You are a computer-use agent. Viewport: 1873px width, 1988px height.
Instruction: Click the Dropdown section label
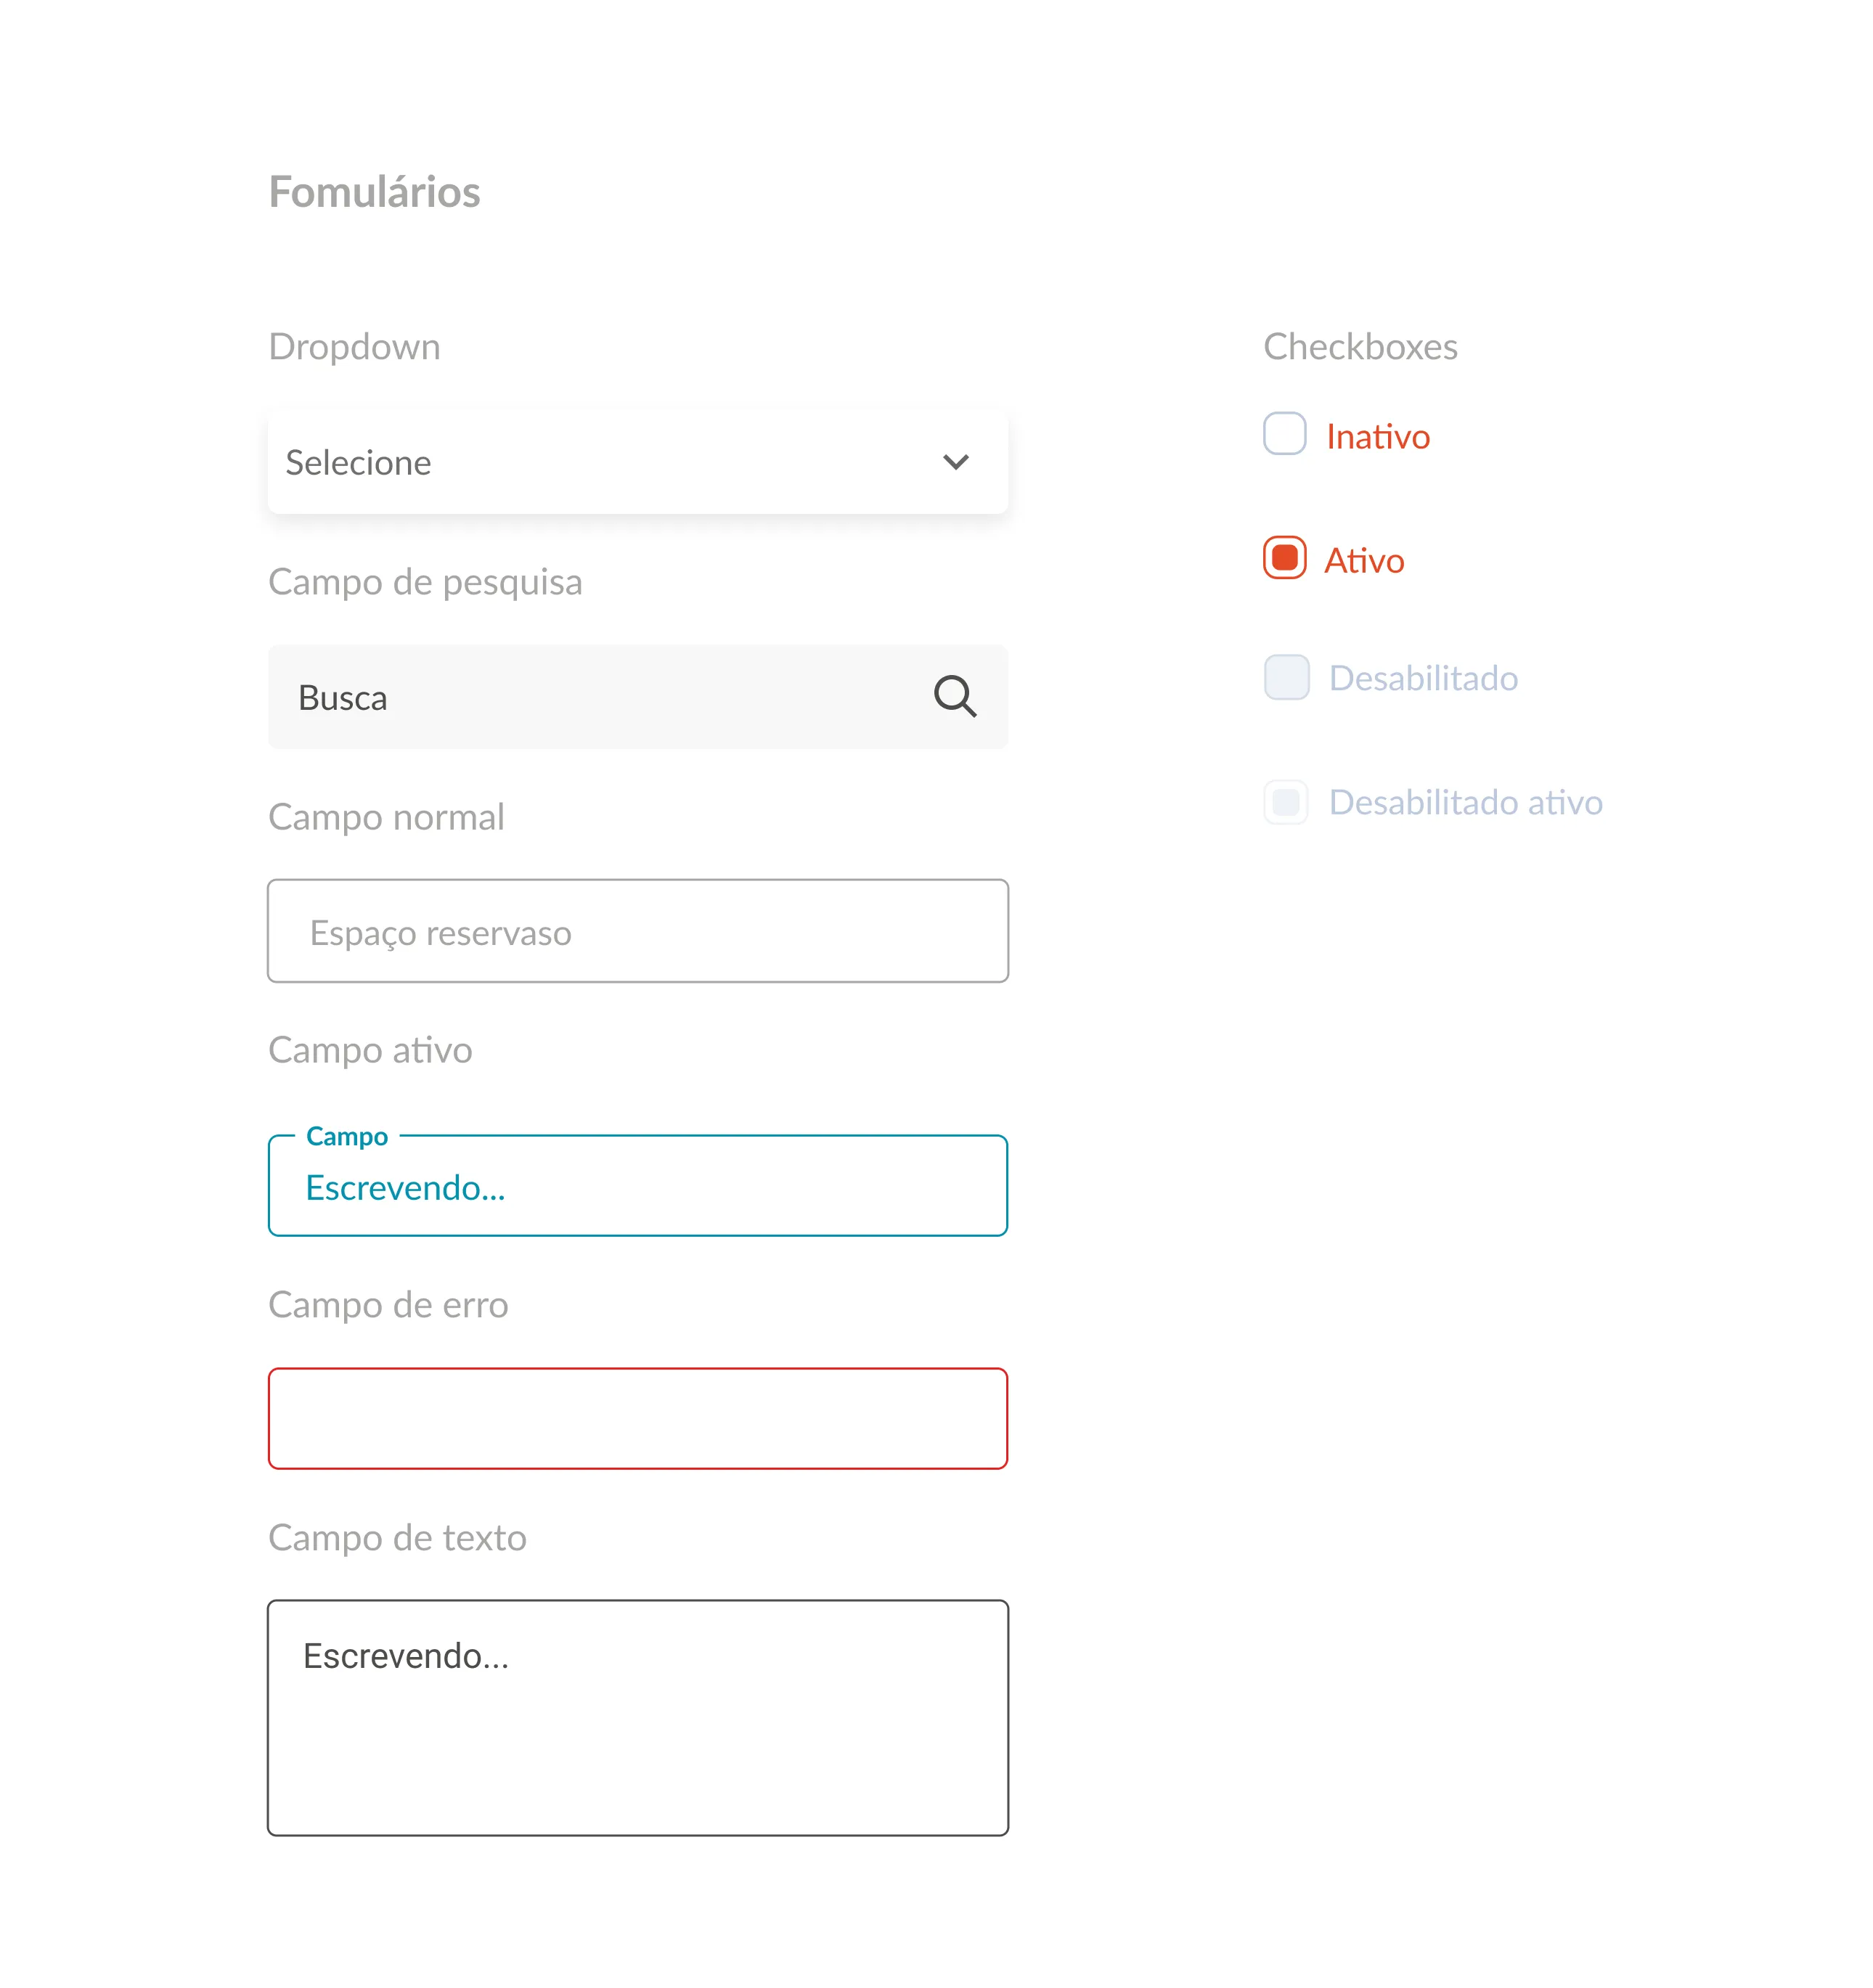[x=354, y=347]
